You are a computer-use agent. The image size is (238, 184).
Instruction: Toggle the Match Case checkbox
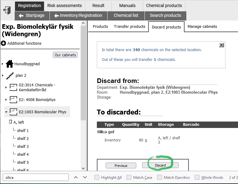[129, 177]
